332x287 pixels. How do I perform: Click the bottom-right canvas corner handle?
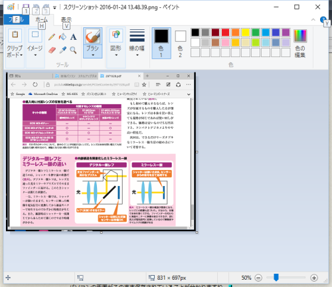[197, 233]
